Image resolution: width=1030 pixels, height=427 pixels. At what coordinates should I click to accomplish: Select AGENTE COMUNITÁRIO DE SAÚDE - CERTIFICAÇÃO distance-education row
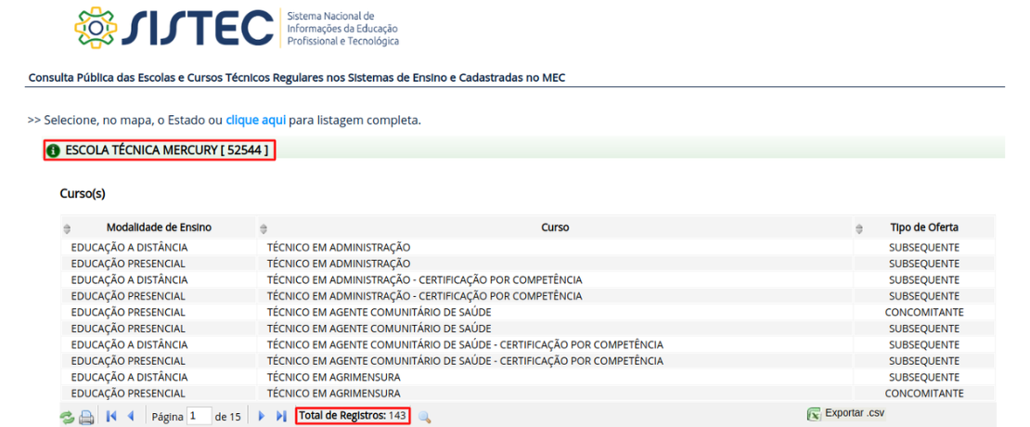(465, 345)
